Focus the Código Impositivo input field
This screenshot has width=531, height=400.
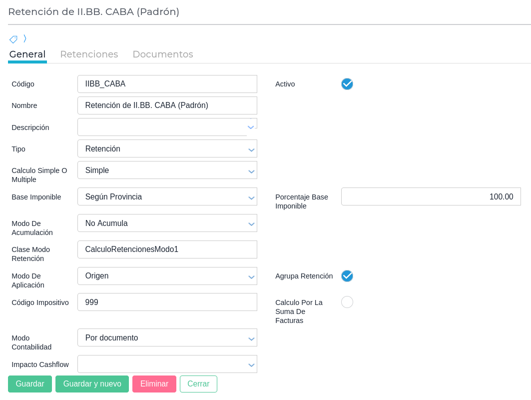167,302
